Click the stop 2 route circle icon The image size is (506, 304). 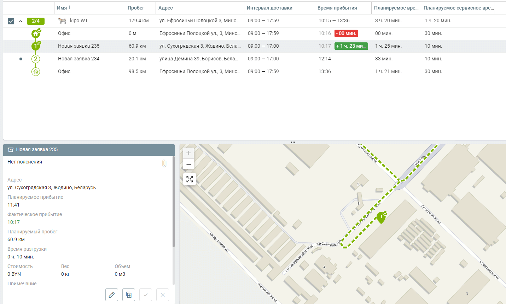35,59
